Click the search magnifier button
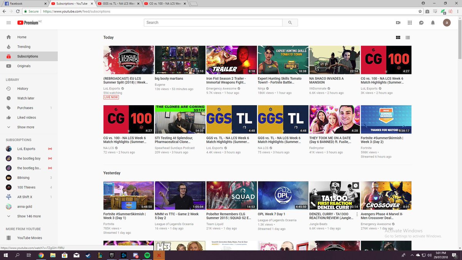 coord(290,23)
